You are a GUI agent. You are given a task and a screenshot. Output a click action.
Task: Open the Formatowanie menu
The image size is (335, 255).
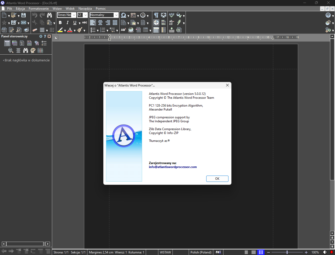point(39,9)
